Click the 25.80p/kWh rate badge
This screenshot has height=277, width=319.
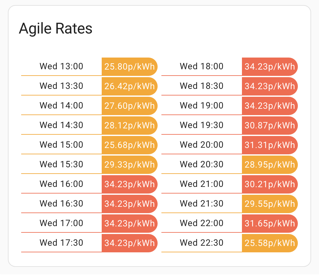tap(129, 67)
